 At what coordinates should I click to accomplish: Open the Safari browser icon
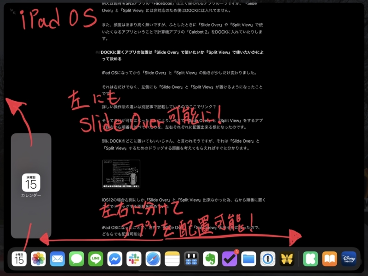153,259
